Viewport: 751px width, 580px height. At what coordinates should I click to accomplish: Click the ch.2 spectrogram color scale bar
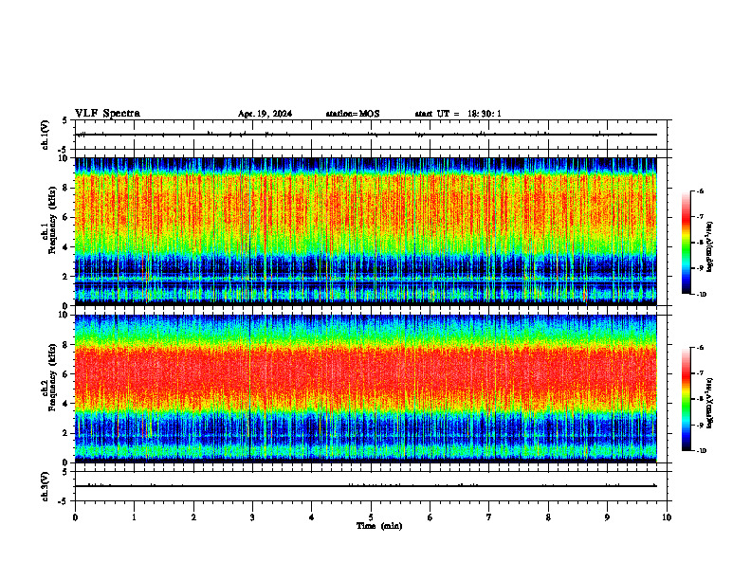(x=687, y=399)
